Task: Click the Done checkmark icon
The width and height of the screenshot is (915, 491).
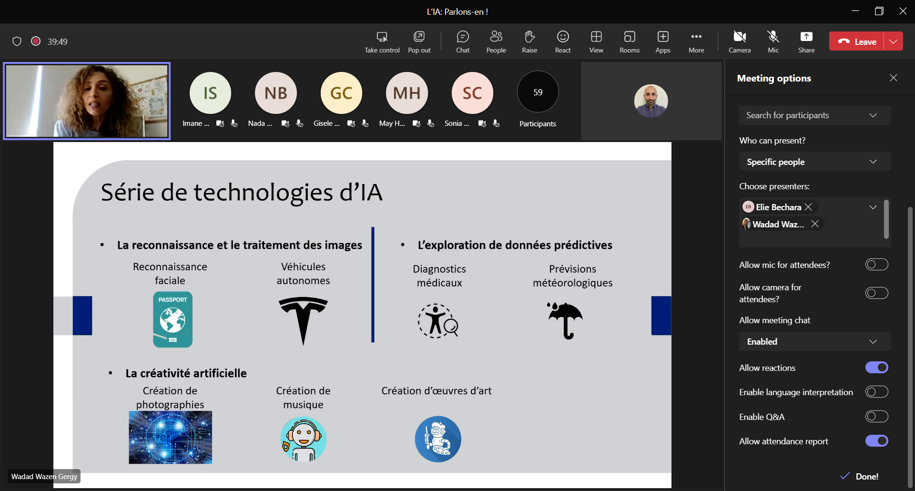Action: (845, 476)
